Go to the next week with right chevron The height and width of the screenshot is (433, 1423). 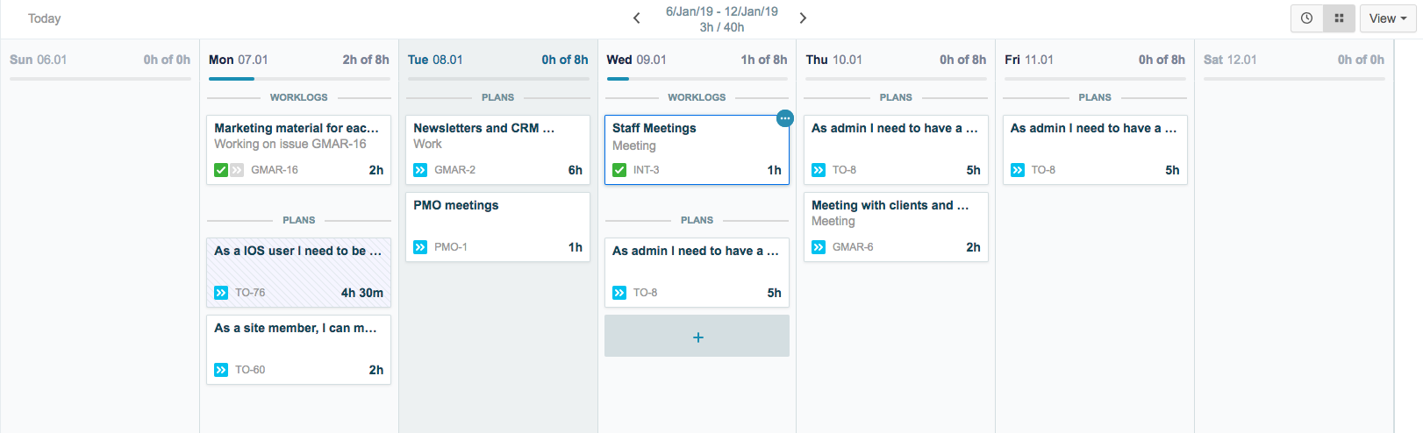[x=803, y=18]
